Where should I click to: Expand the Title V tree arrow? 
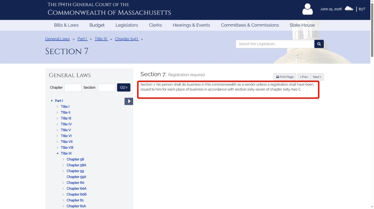[x=57, y=130]
